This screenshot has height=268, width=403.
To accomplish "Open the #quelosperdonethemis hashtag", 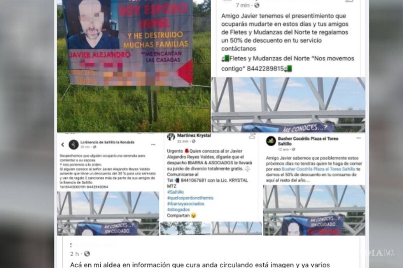I will click(190, 198).
